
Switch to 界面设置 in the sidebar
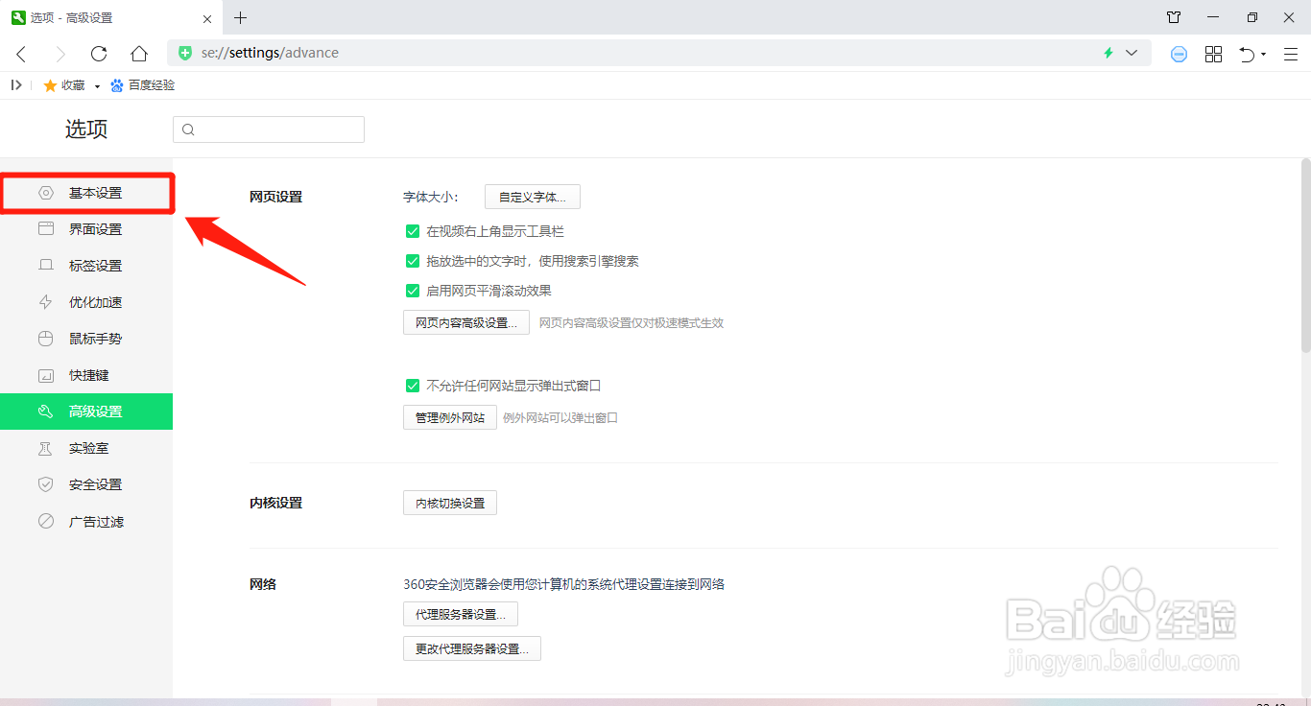(95, 228)
